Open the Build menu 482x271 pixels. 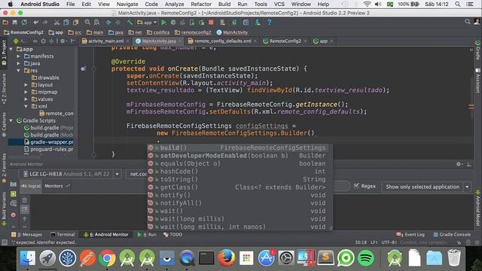point(224,5)
